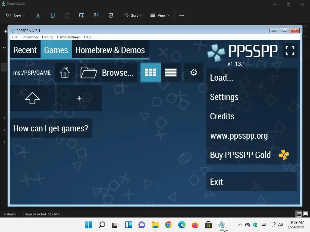Open Teams Chat on taskbar
The image size is (310, 232).
pyautogui.click(x=142, y=225)
